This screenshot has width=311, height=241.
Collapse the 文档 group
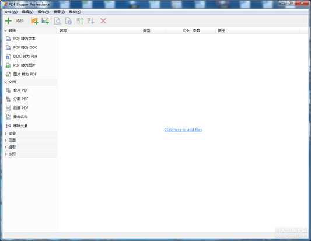click(x=6, y=82)
